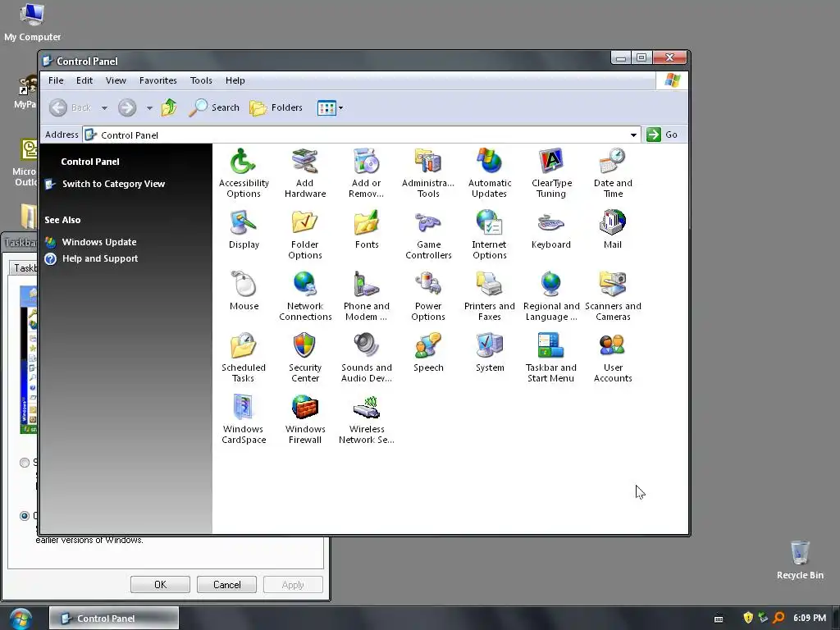This screenshot has width=840, height=630.
Task: Open Automatic Updates icon
Action: click(489, 172)
